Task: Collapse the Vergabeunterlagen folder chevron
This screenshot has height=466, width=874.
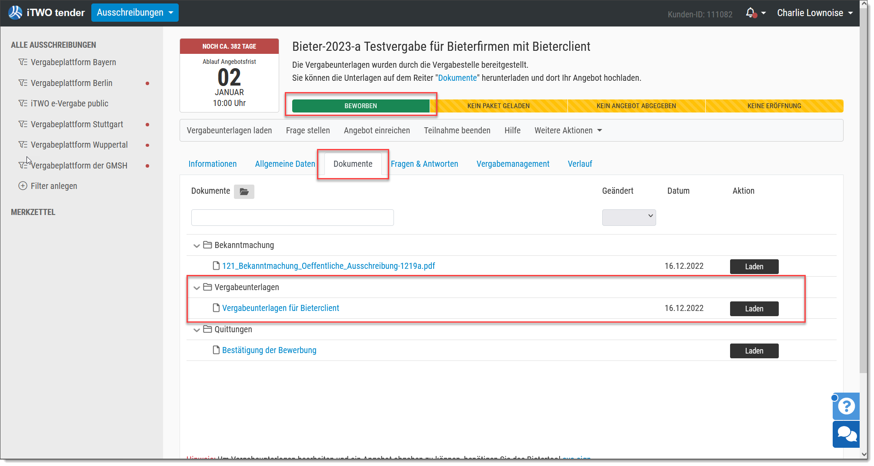Action: tap(197, 288)
